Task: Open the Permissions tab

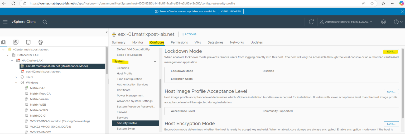Action: (x=179, y=42)
